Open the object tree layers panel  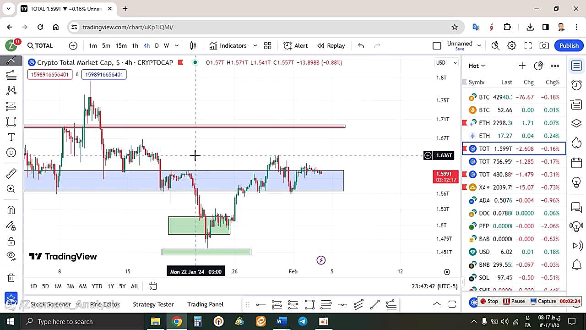(576, 124)
